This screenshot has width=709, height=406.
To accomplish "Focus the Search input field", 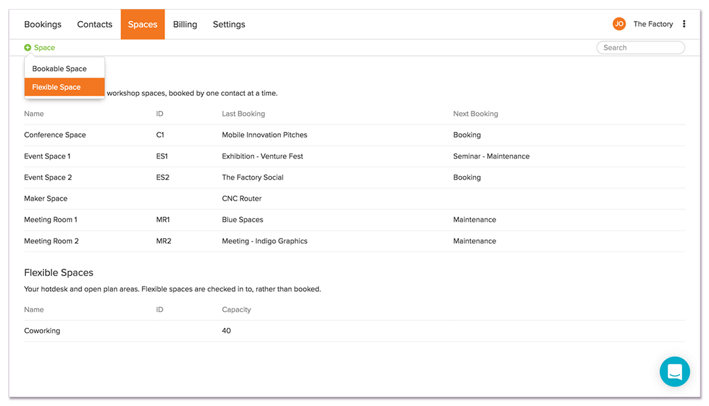I will point(641,47).
